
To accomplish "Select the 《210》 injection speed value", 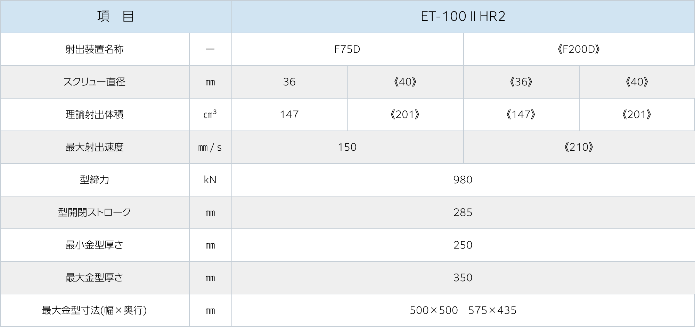I will click(x=579, y=147).
